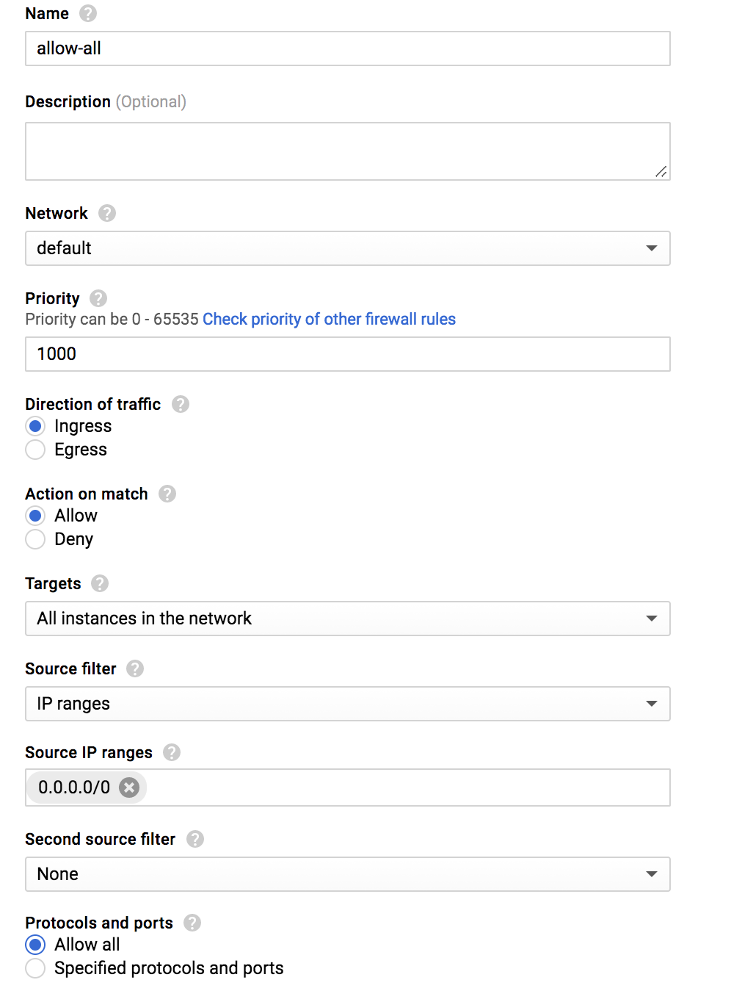Open Check priority of other firewall rules link
Image resolution: width=731 pixels, height=1002 pixels.
coord(329,319)
